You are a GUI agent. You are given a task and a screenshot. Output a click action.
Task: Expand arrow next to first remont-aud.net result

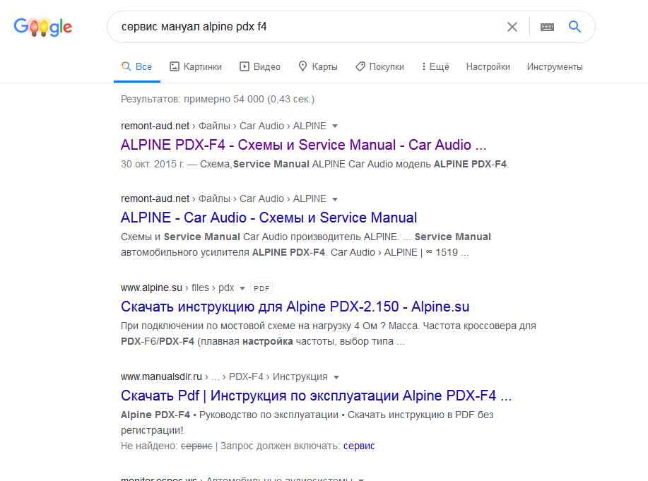[335, 126]
